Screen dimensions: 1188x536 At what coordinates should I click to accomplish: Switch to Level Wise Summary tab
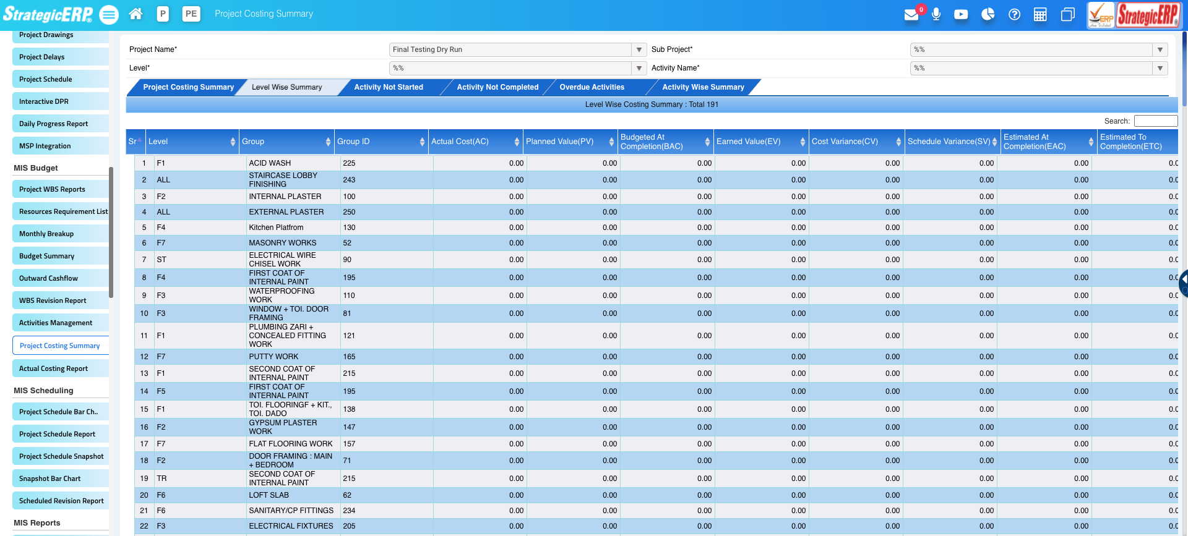coord(287,87)
